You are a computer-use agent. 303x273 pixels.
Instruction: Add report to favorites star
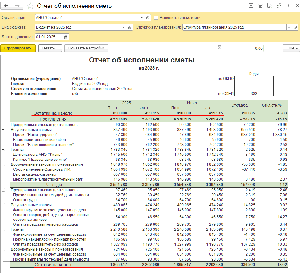30,6
